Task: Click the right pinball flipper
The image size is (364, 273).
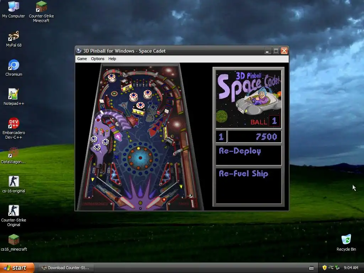Action: tap(154, 202)
